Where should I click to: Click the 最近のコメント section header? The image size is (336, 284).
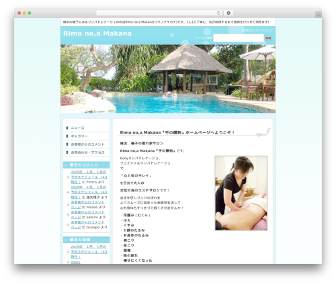pyautogui.click(x=86, y=165)
